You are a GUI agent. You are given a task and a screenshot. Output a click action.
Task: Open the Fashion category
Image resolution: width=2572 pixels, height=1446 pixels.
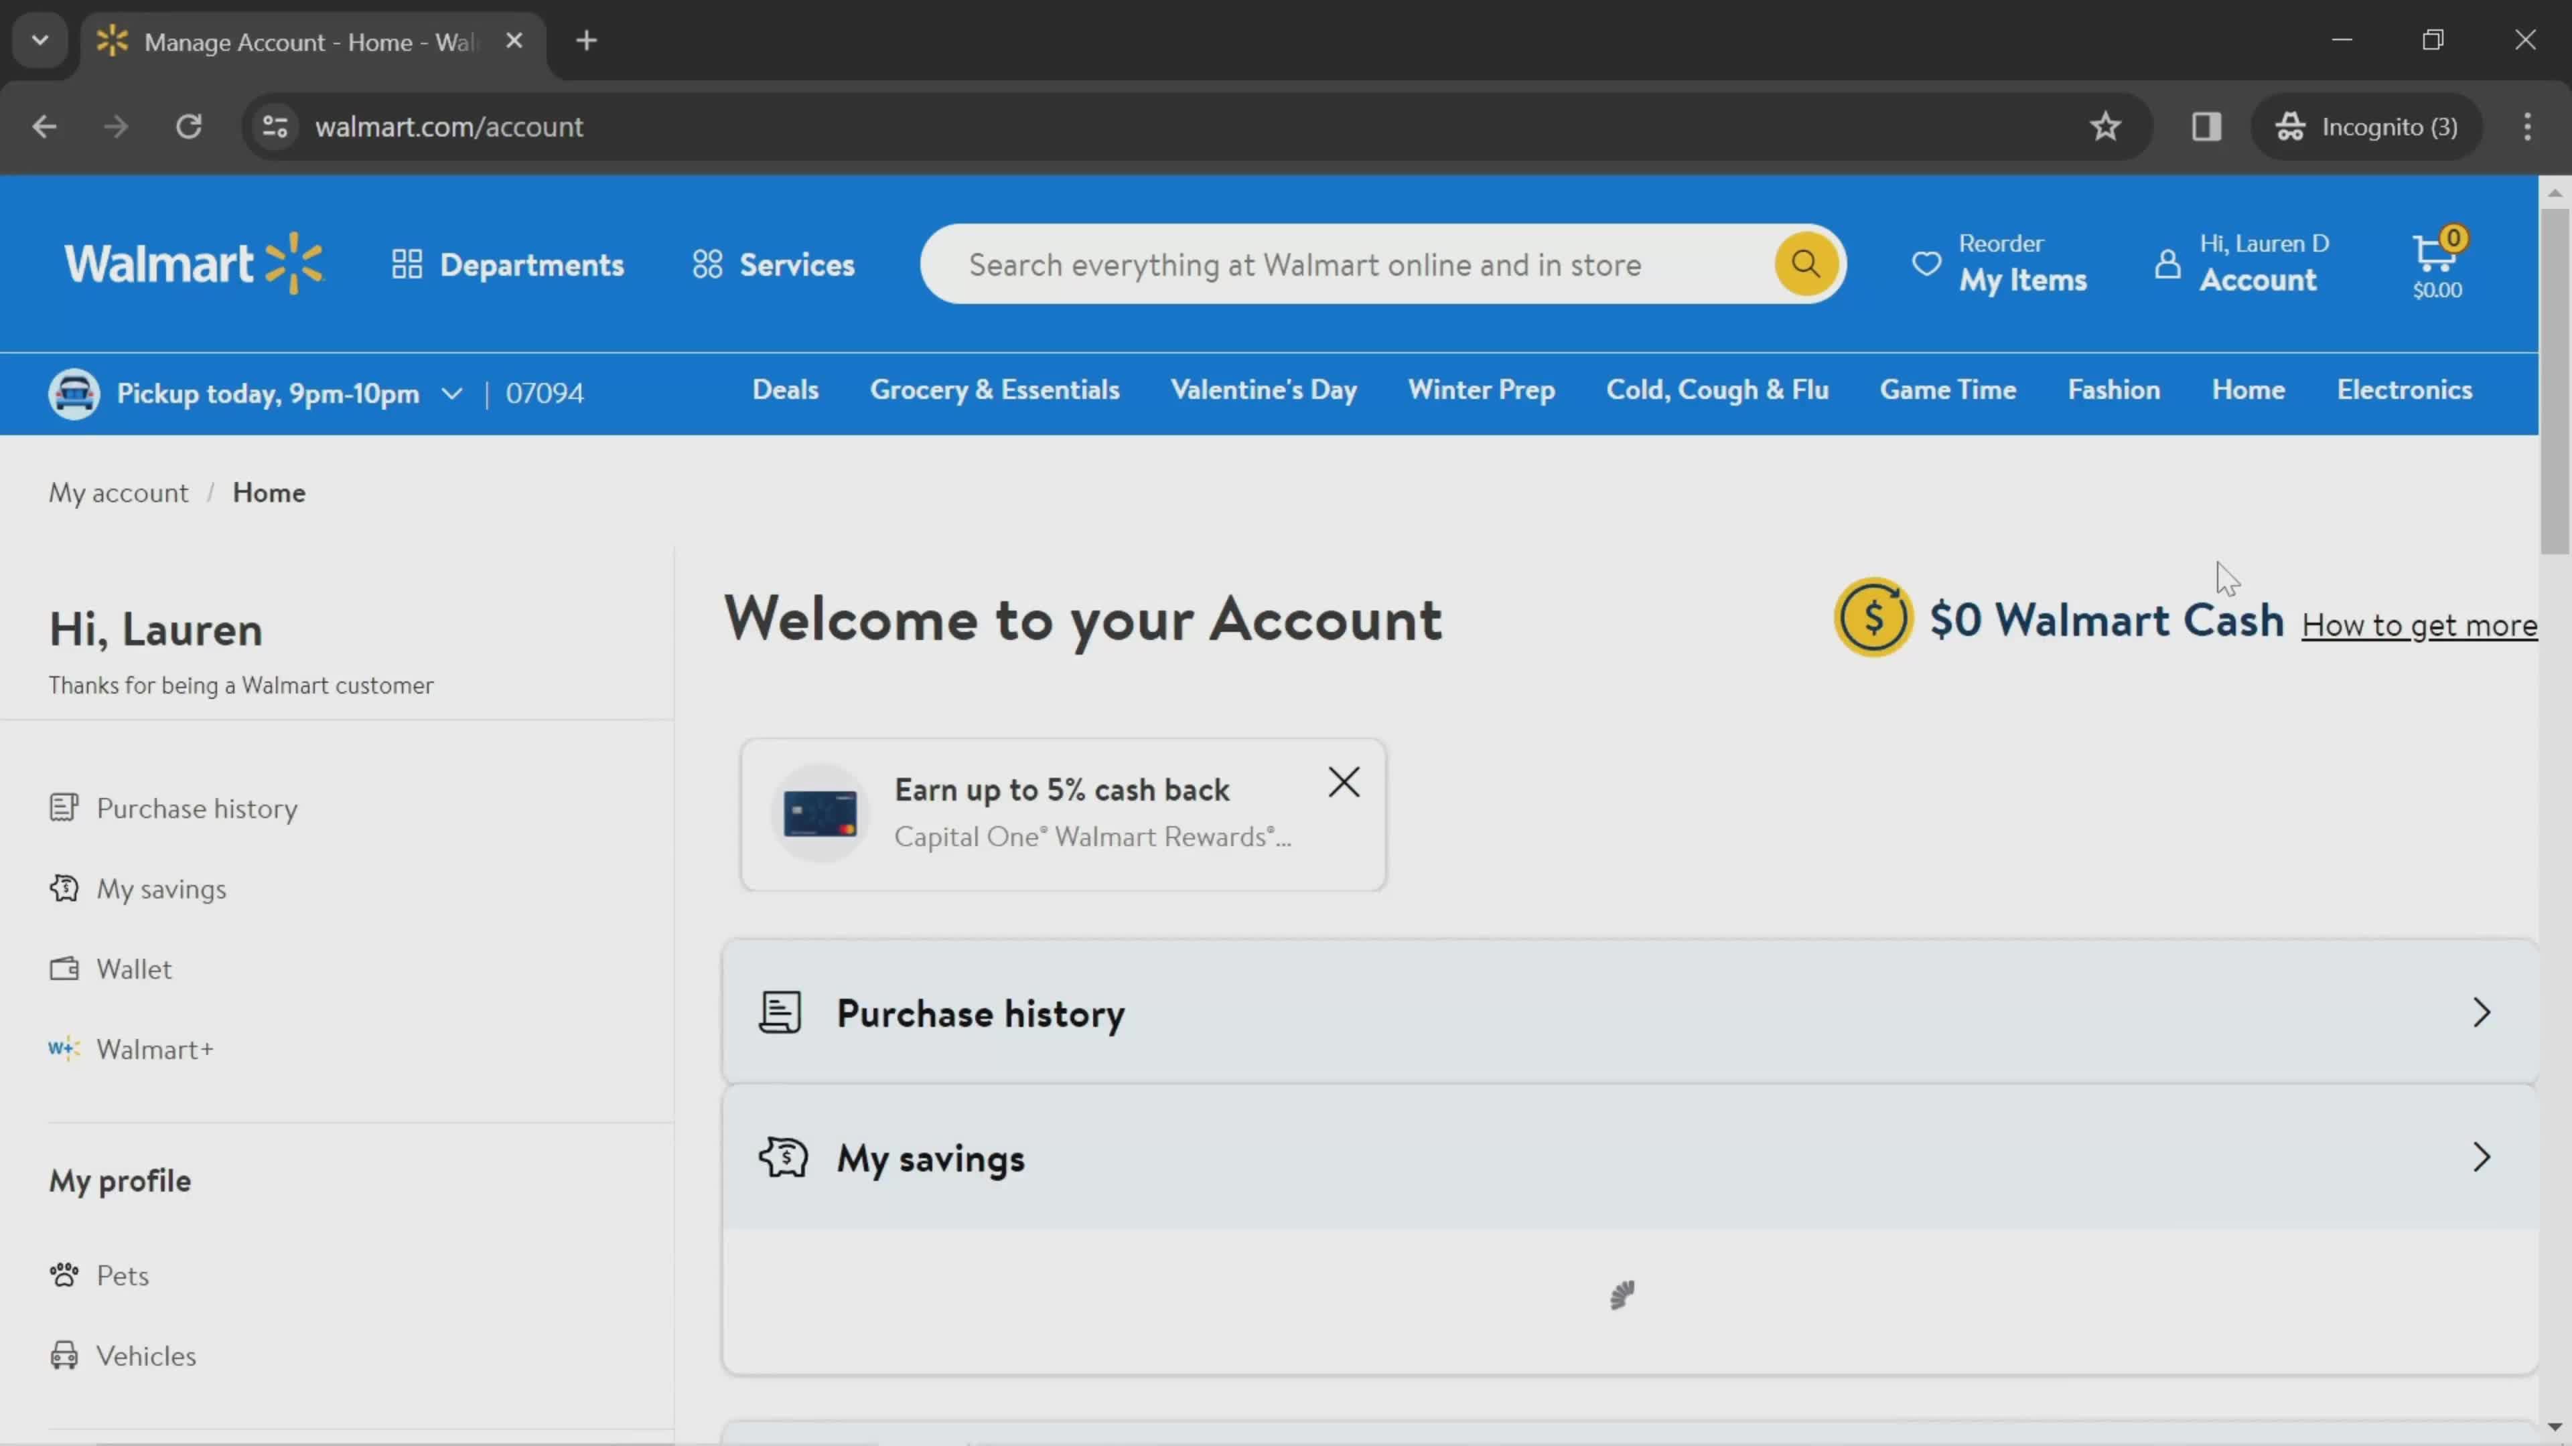click(x=2114, y=390)
